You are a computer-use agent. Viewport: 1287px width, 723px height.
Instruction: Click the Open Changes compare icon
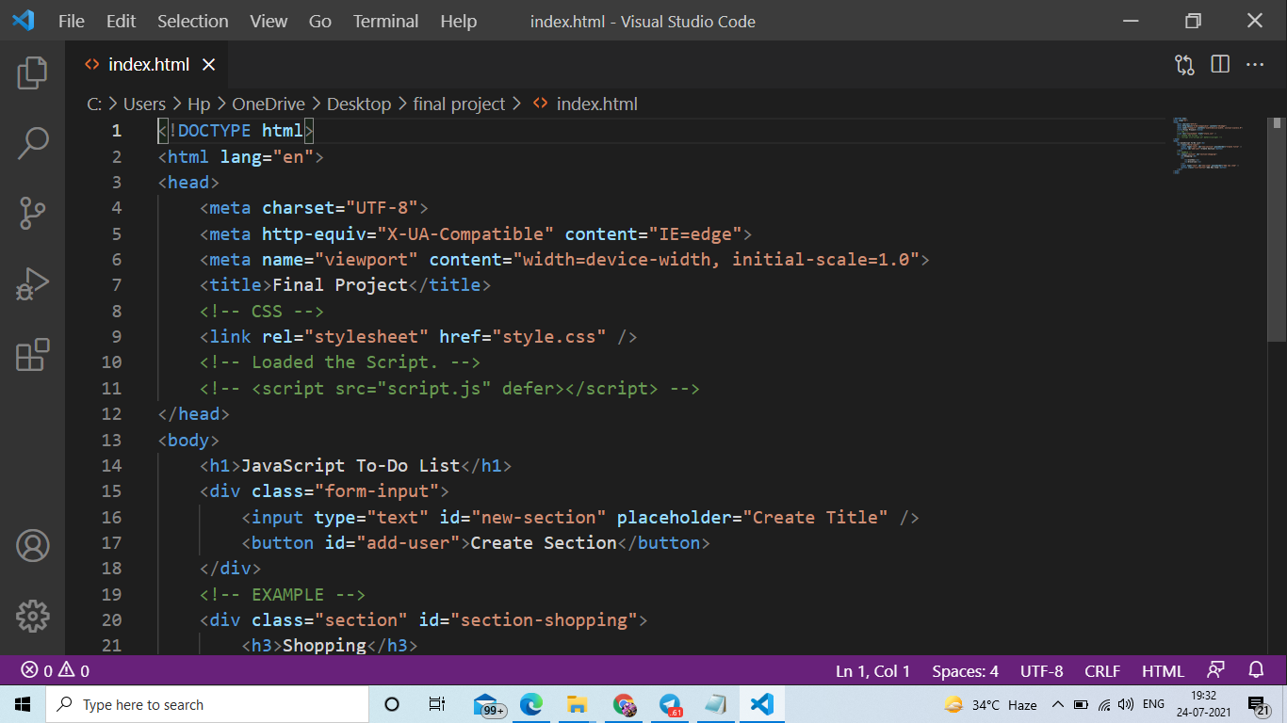tap(1184, 64)
